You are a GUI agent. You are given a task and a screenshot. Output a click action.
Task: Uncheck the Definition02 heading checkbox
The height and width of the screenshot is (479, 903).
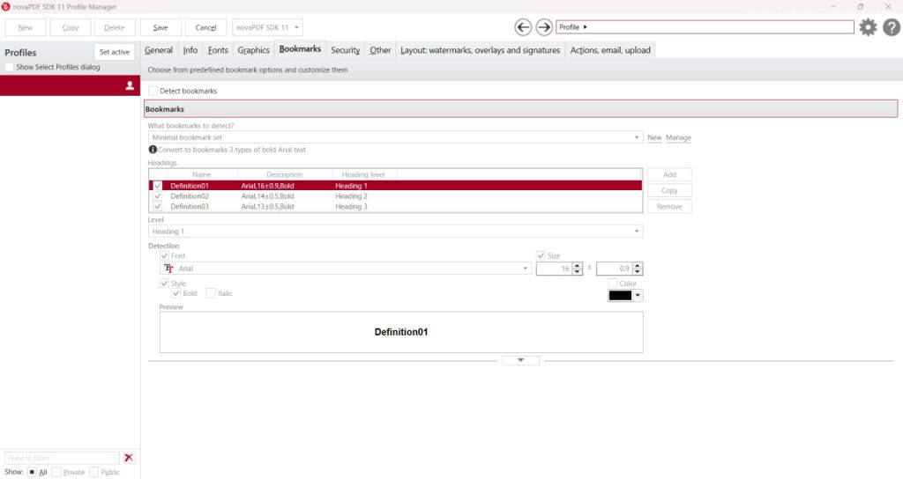coord(157,196)
